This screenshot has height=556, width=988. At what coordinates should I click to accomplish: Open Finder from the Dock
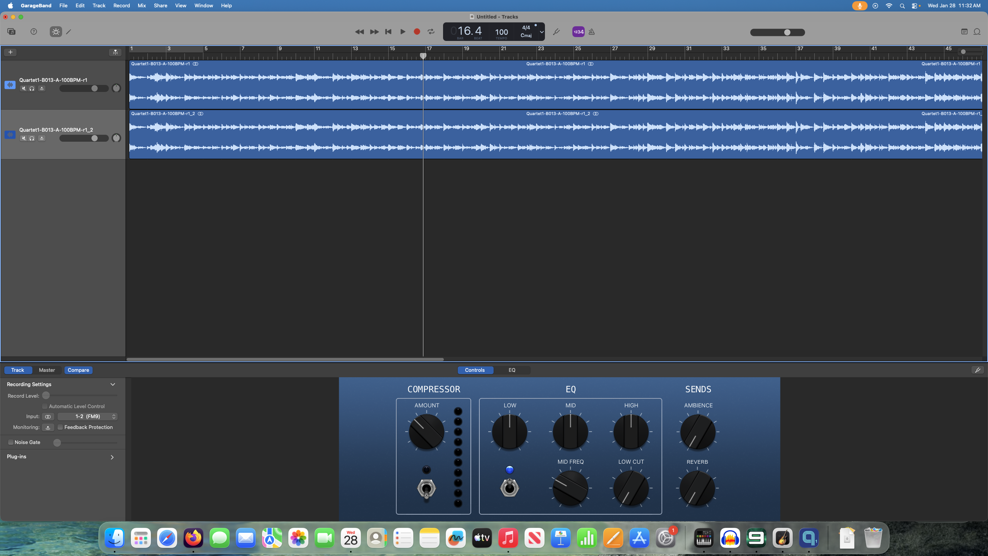(x=115, y=538)
